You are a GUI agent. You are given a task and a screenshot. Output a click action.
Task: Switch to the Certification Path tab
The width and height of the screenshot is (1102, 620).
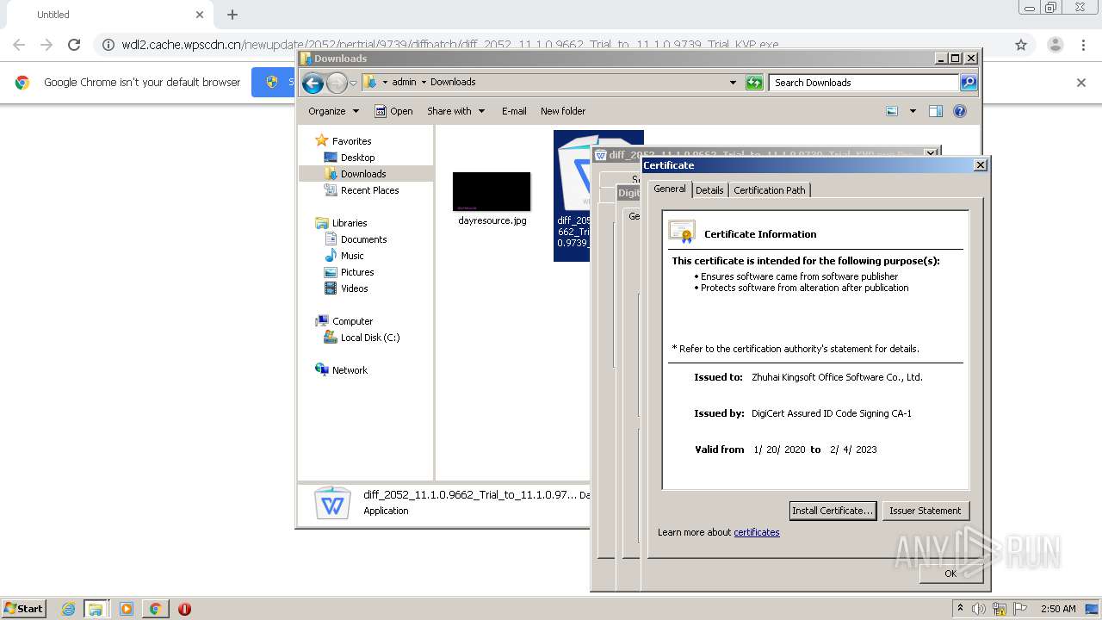tap(770, 190)
